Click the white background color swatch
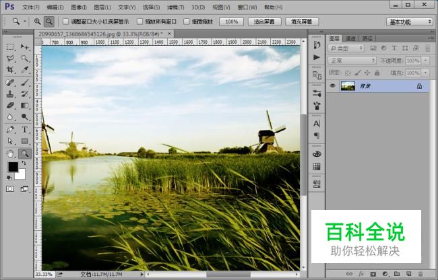Viewport: 438px width, 280px height. point(21,175)
